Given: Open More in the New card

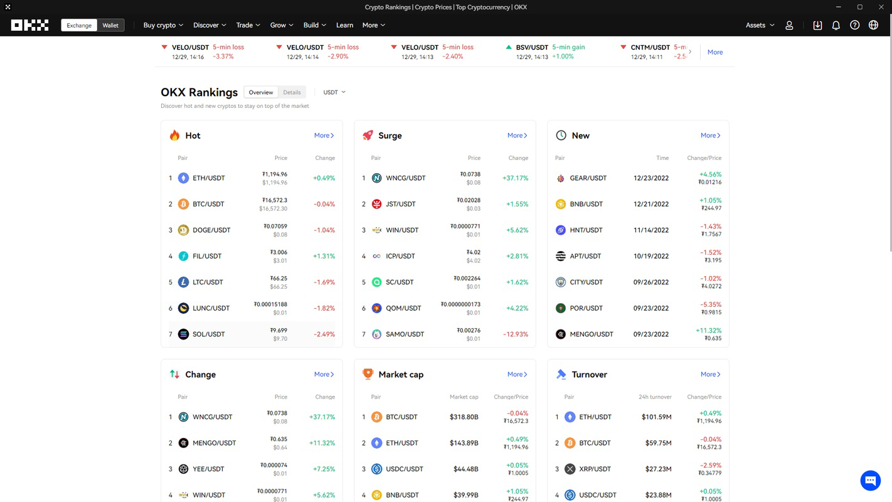Looking at the screenshot, I should click(x=710, y=136).
